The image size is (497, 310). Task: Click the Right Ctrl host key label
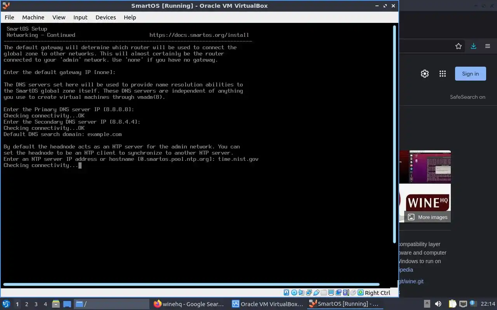(377, 293)
